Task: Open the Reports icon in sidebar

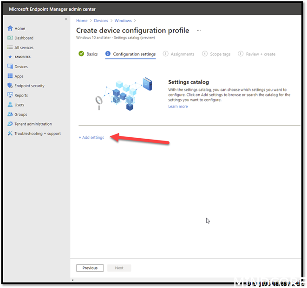Action: [x=10, y=96]
